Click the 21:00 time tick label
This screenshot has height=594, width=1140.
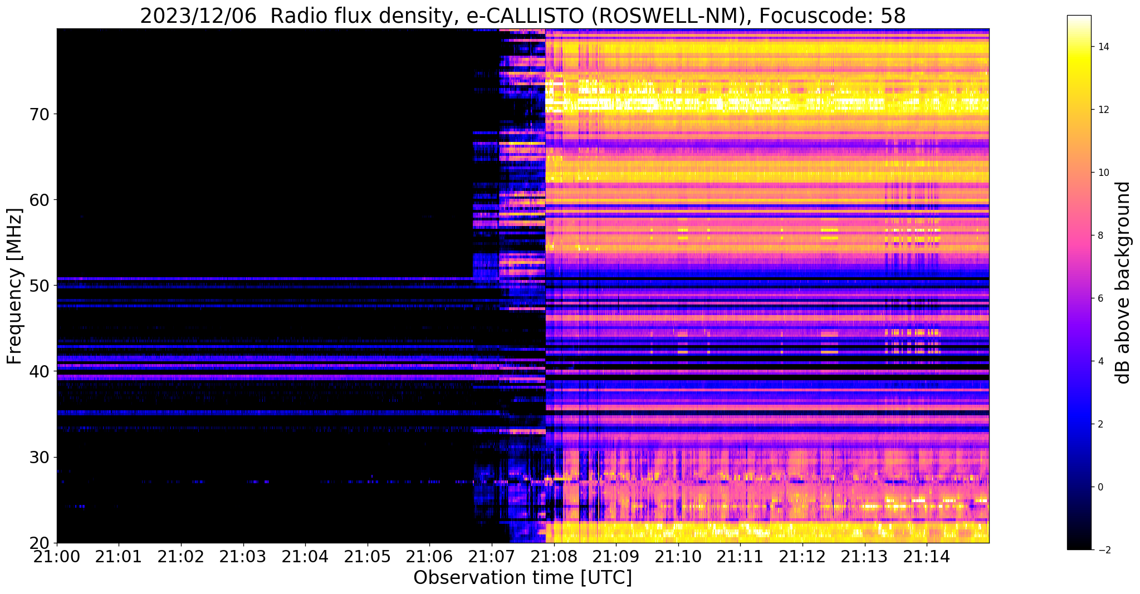pos(57,556)
